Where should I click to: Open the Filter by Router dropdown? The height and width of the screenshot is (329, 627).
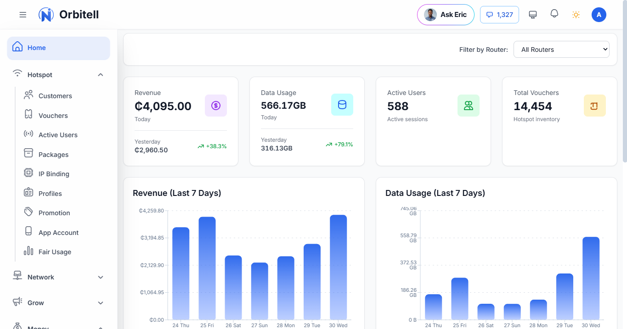(x=562, y=50)
